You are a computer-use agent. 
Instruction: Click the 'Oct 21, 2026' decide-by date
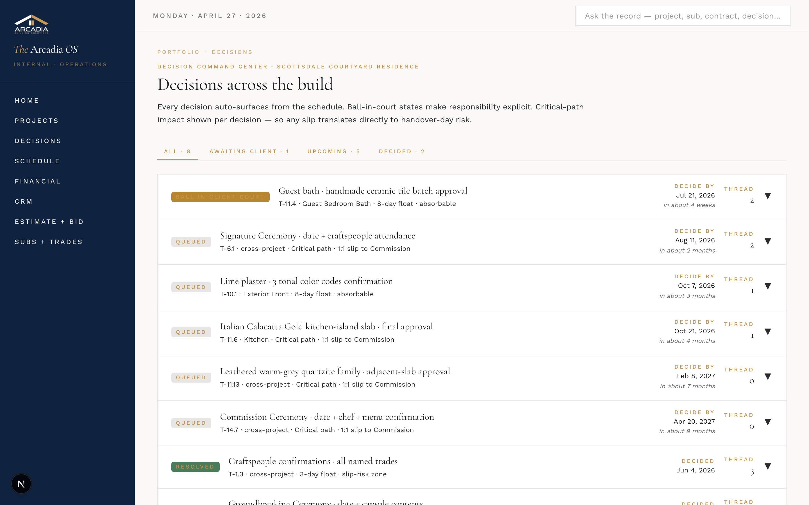[694, 331]
